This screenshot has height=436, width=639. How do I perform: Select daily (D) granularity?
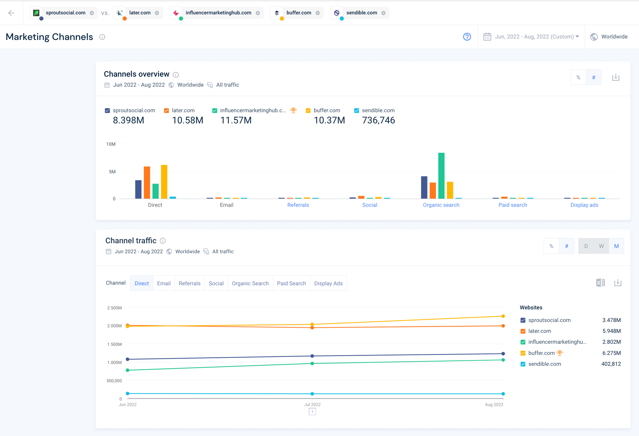tap(586, 246)
